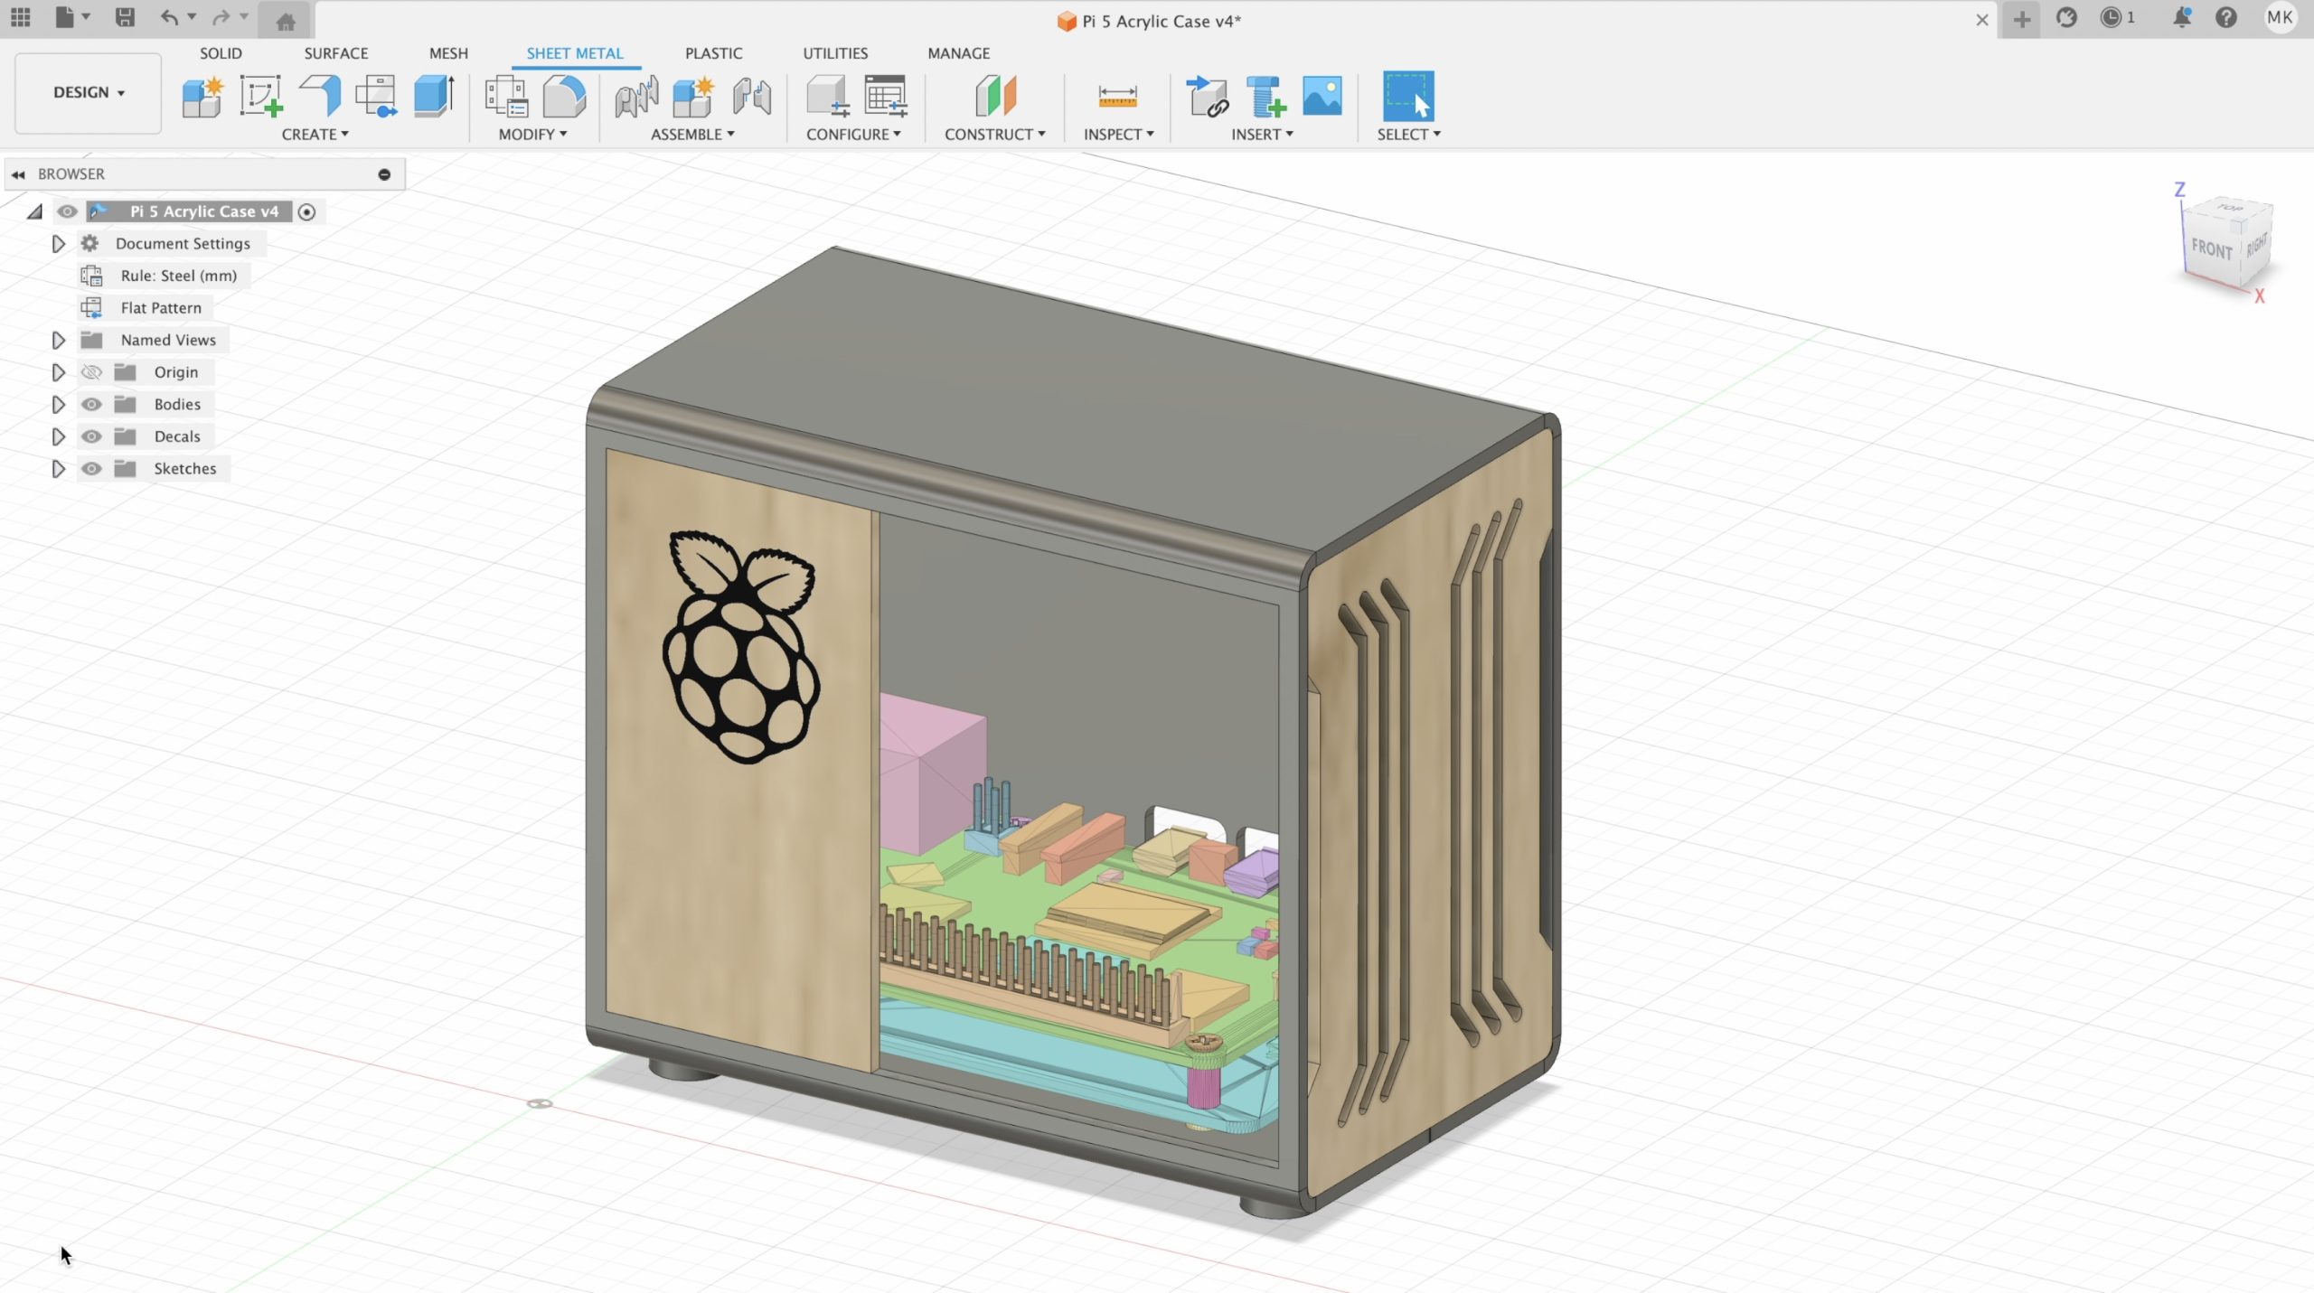Click the Save icon
The image size is (2314, 1293).
(125, 17)
